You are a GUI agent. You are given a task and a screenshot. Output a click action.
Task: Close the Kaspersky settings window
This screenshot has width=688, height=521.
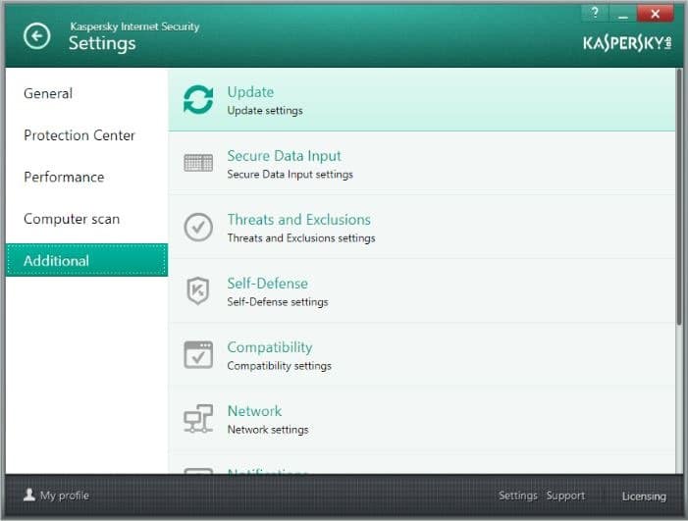click(x=655, y=13)
